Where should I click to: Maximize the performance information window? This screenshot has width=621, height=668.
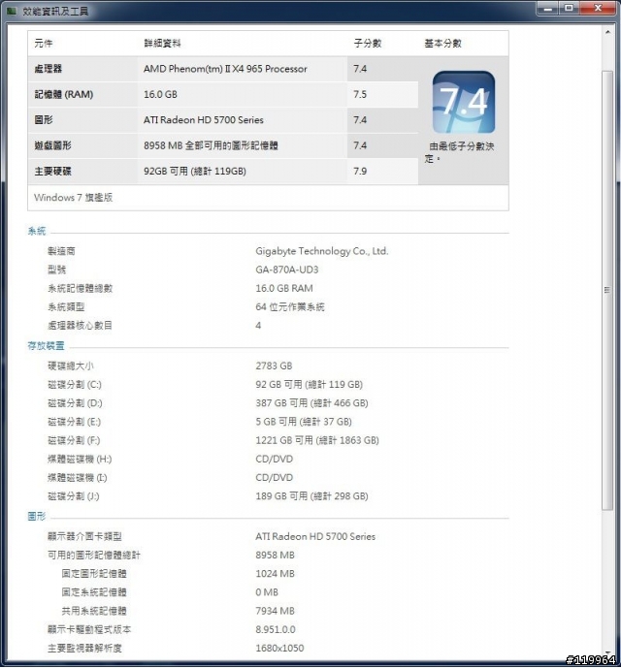tap(569, 9)
